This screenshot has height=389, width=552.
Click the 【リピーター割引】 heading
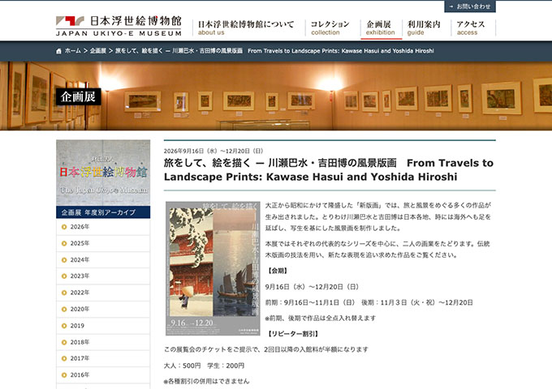[x=293, y=334]
